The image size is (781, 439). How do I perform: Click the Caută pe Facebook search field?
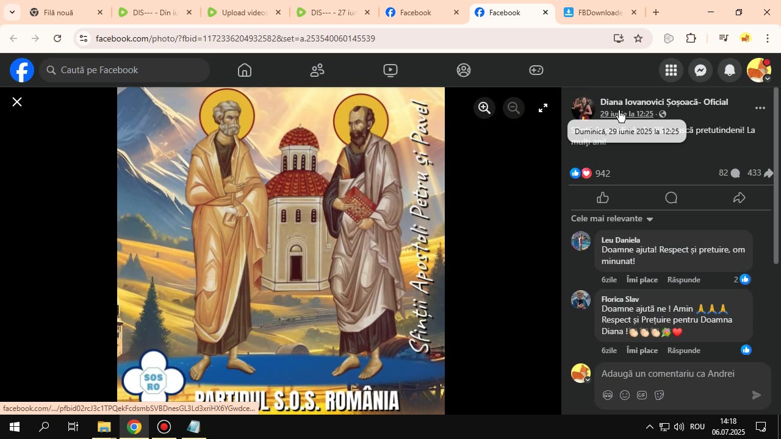(125, 70)
